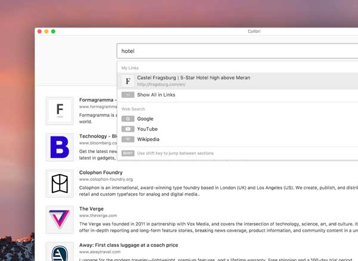This screenshot has height=261, width=358.
Task: Click the Colophon Foundry description text
Action: 218,191
